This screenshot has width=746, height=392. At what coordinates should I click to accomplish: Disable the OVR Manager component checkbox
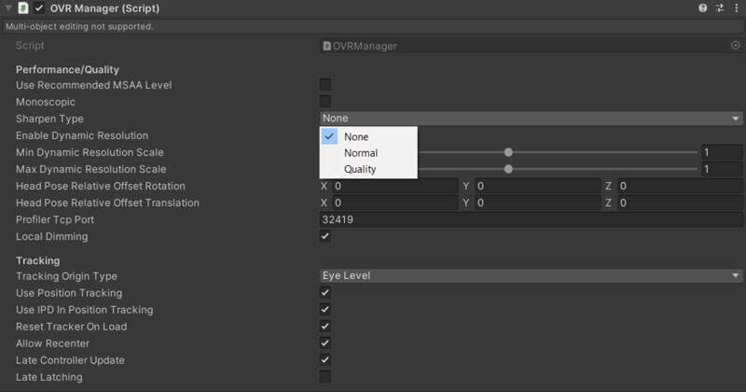point(39,8)
